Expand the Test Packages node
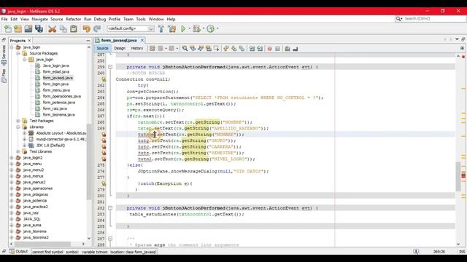Screen dimensions: 467x262 (18, 121)
